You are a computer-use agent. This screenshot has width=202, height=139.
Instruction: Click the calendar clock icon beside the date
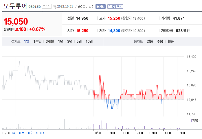pyautogui.click(x=55, y=7)
